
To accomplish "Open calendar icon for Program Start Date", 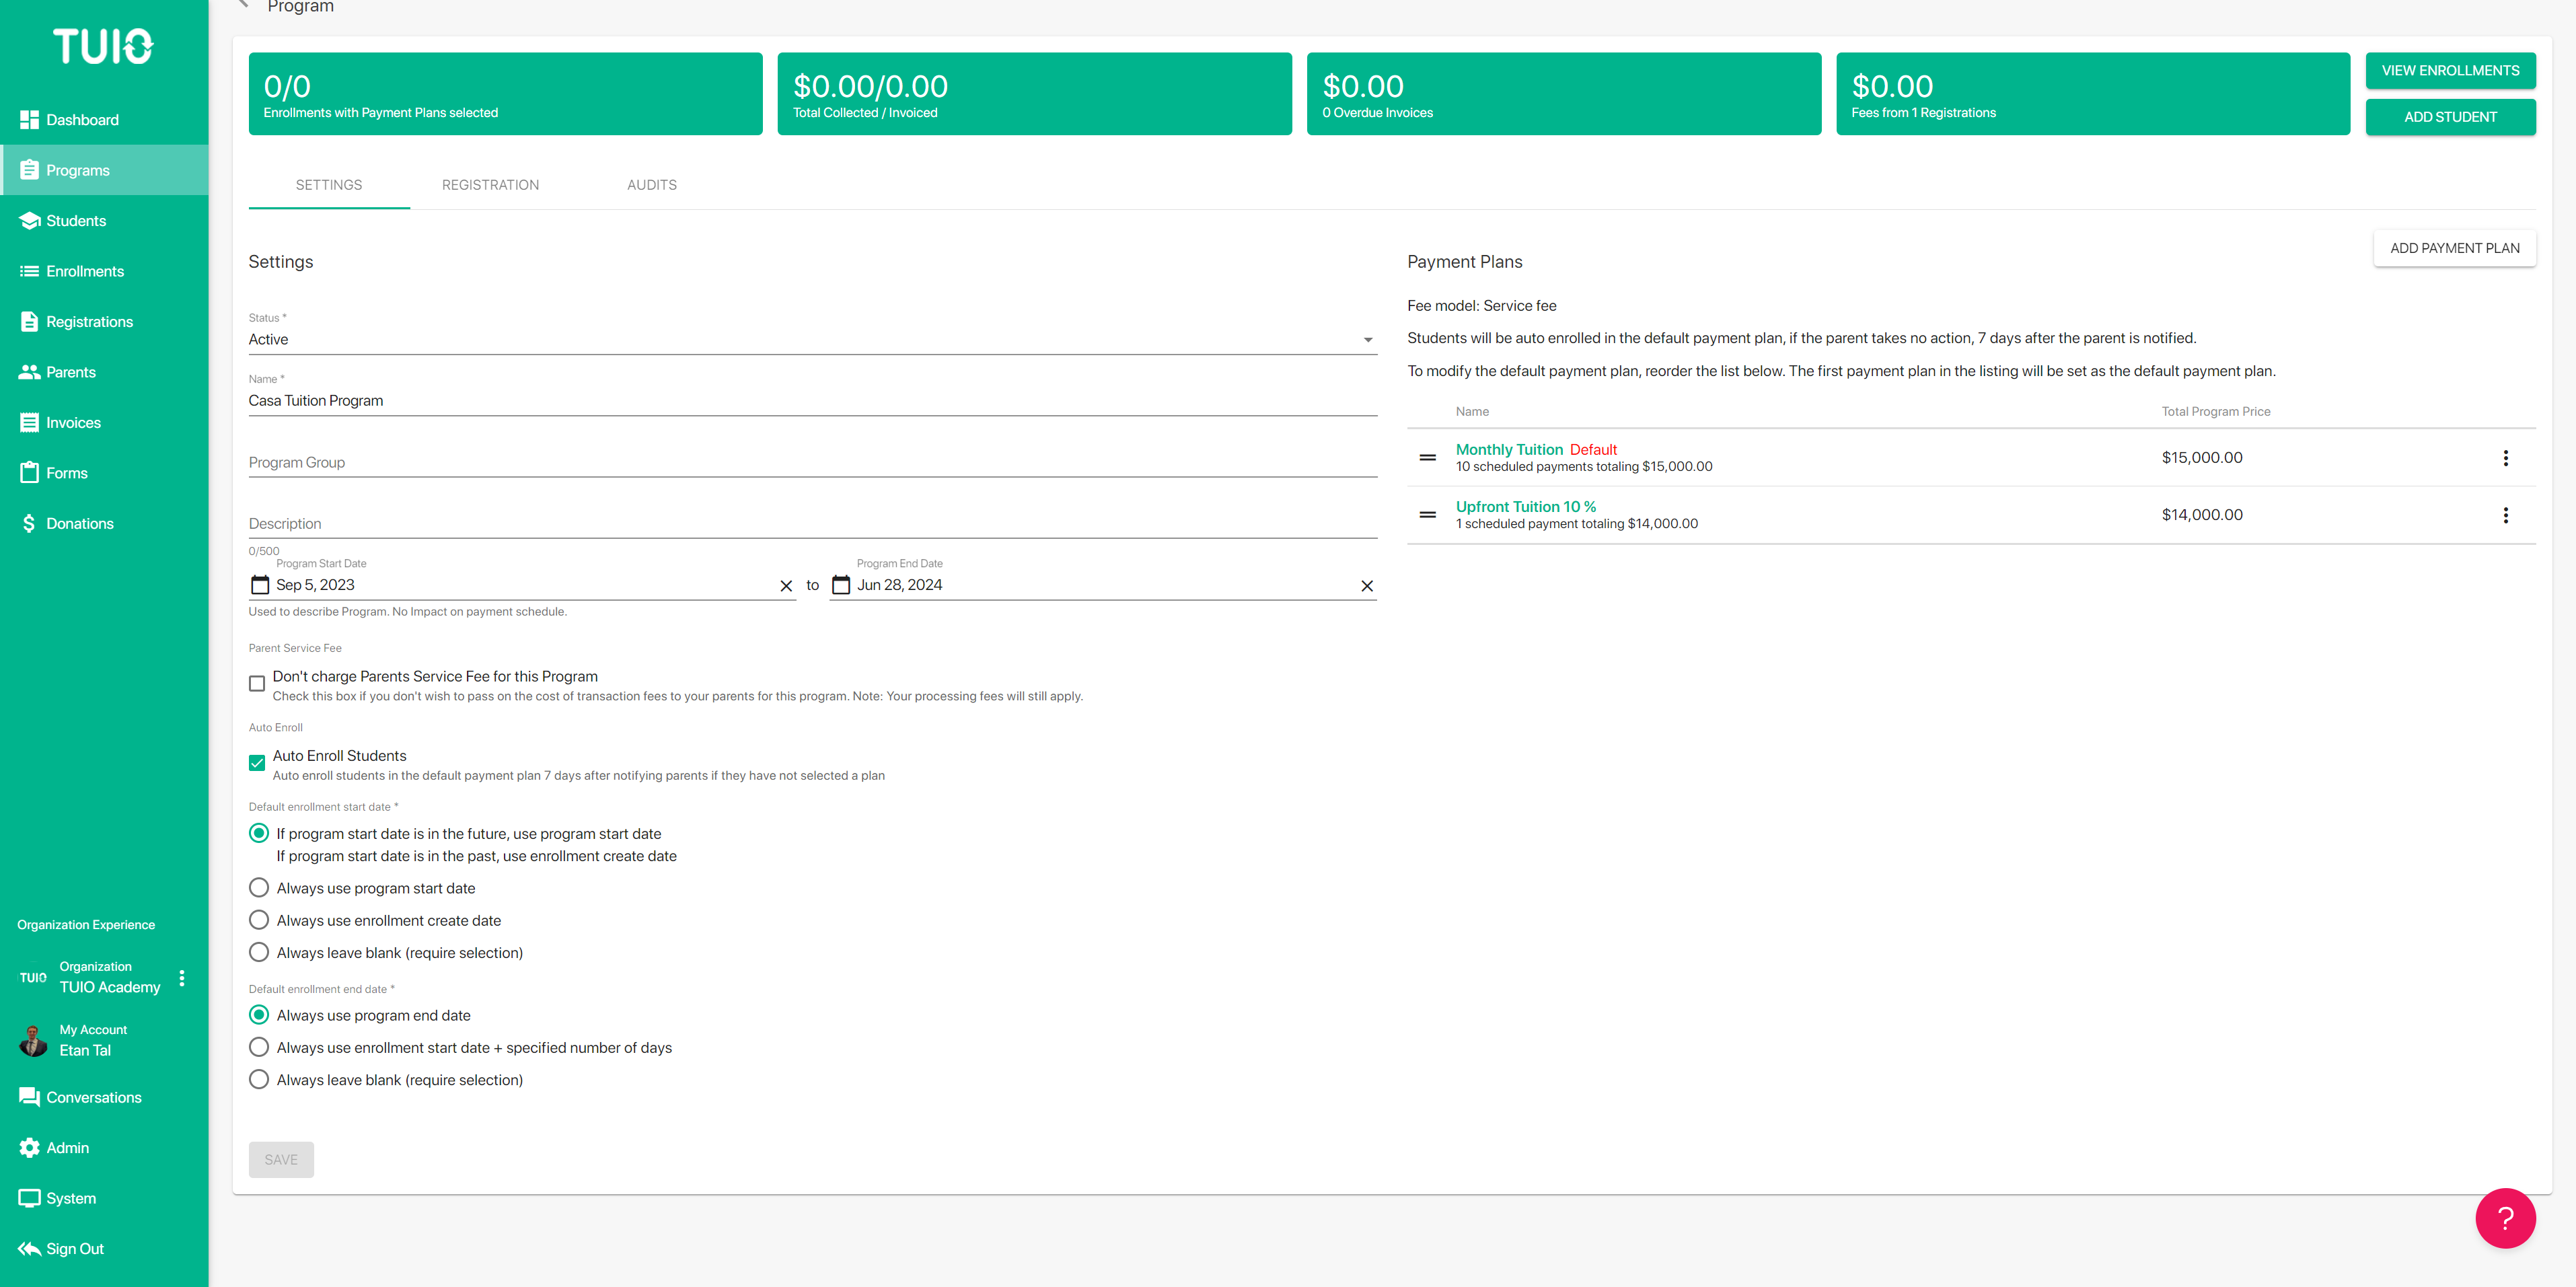I will pyautogui.click(x=260, y=585).
